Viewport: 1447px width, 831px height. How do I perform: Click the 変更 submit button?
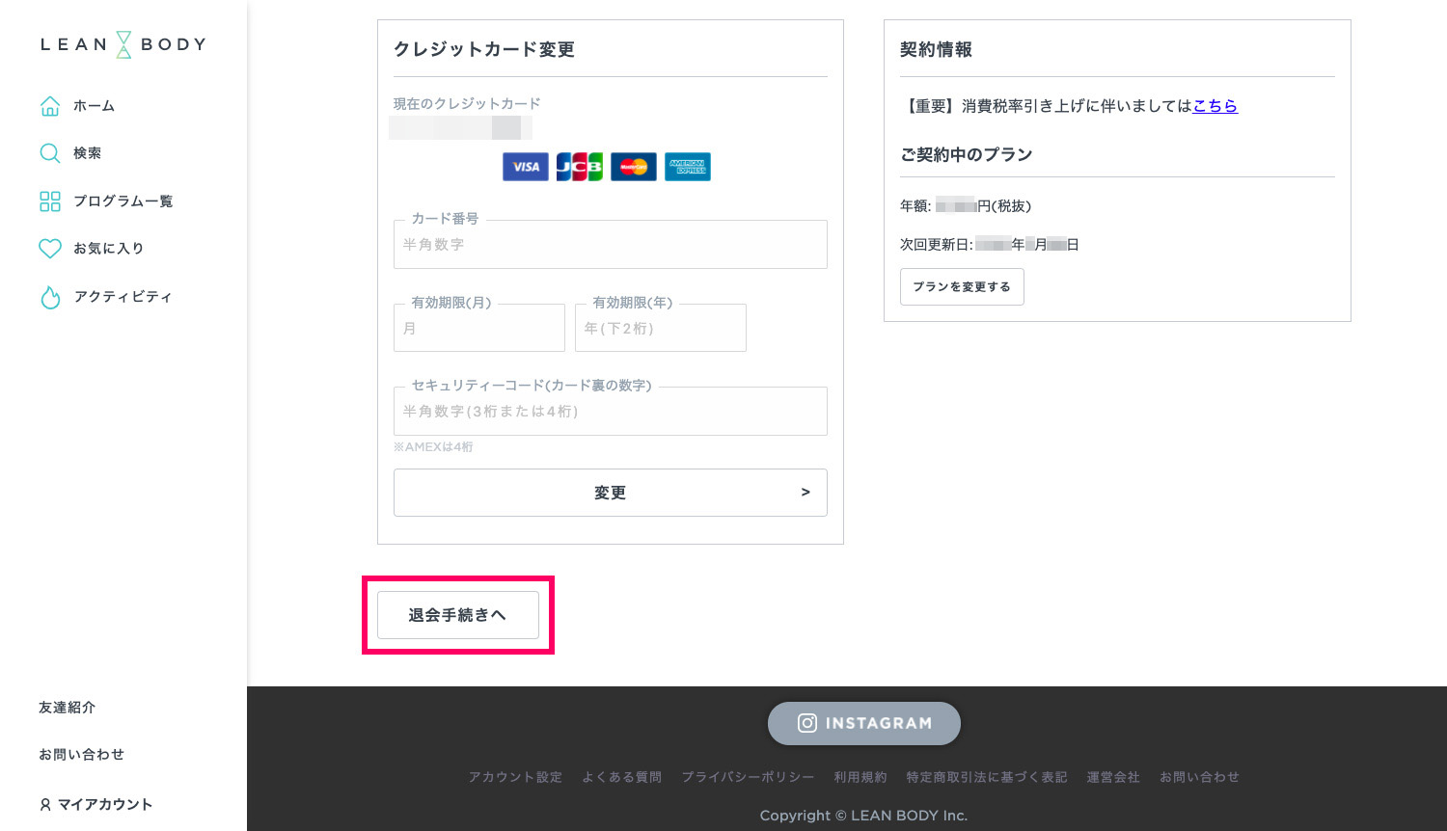tap(611, 493)
